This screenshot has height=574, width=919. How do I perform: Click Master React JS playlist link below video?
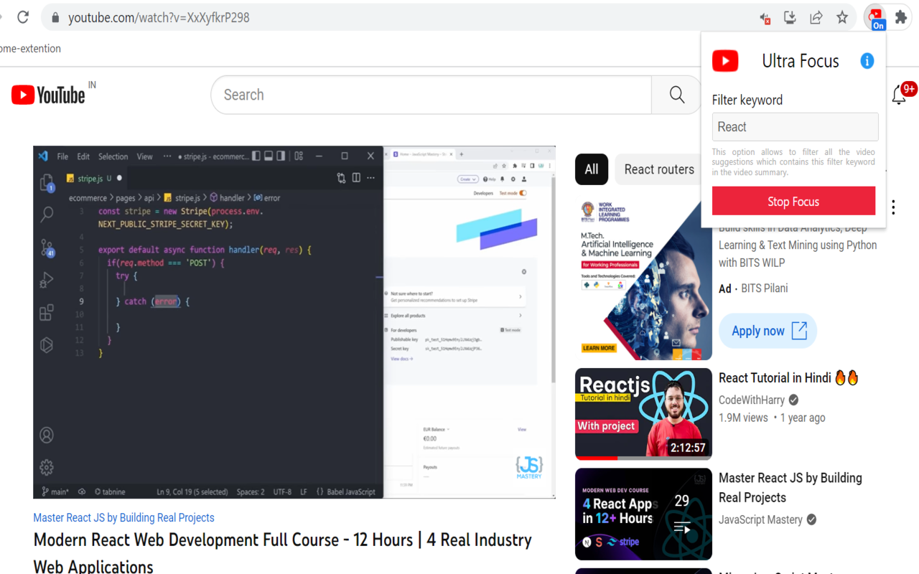pos(123,517)
